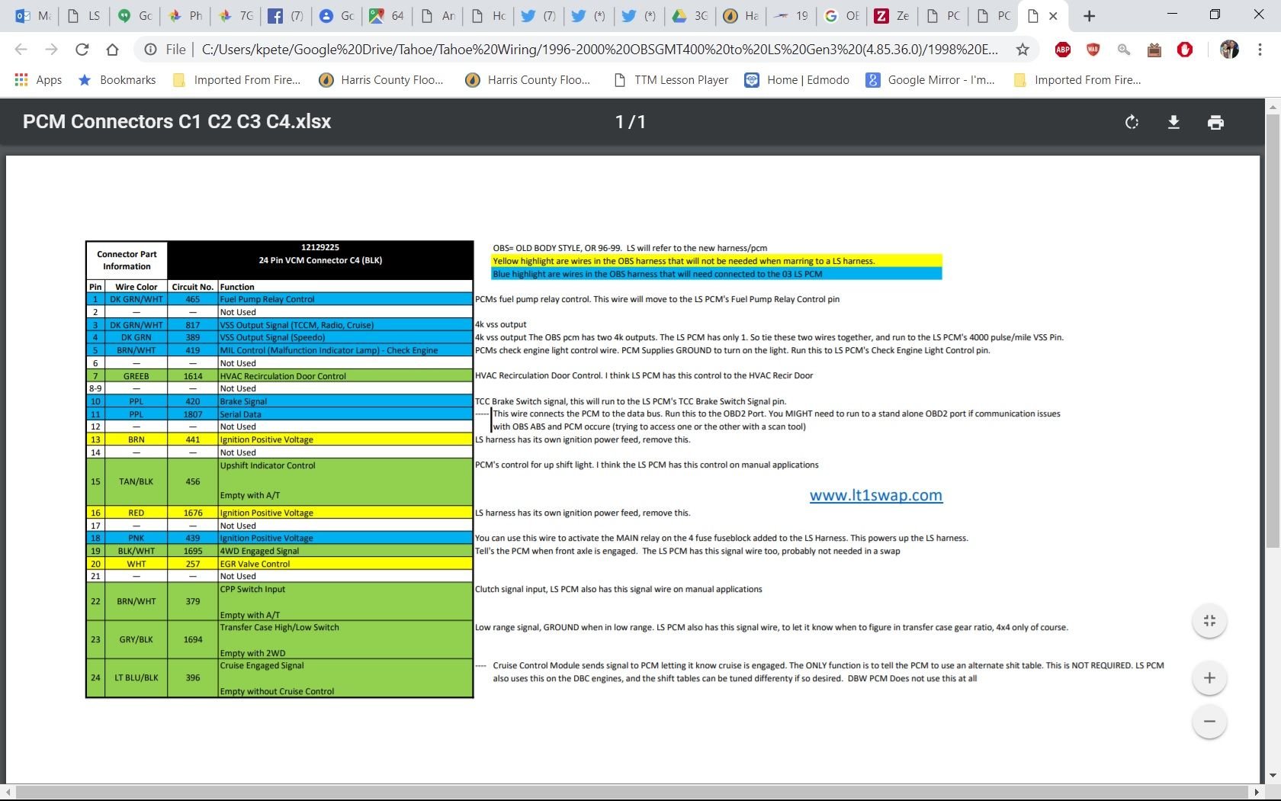Screen dimensions: 1281x801
Task: Zoom in on the PDF
Action: (1209, 678)
